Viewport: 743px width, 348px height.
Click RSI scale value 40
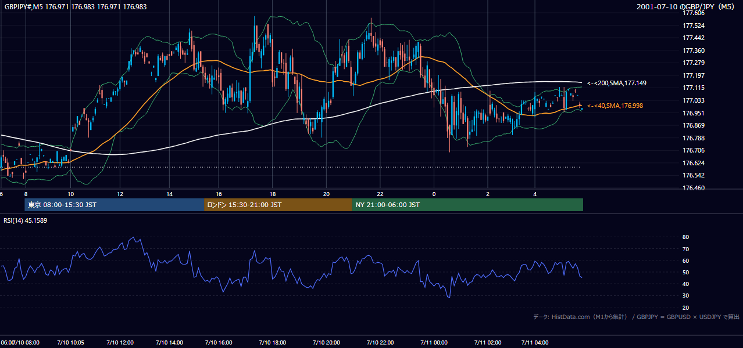click(x=685, y=284)
